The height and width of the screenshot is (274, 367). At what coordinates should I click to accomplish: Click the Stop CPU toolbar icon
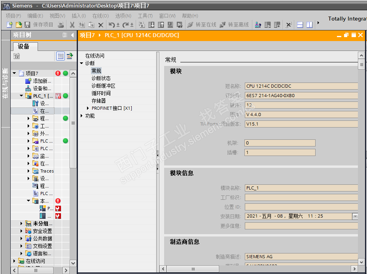(277, 24)
